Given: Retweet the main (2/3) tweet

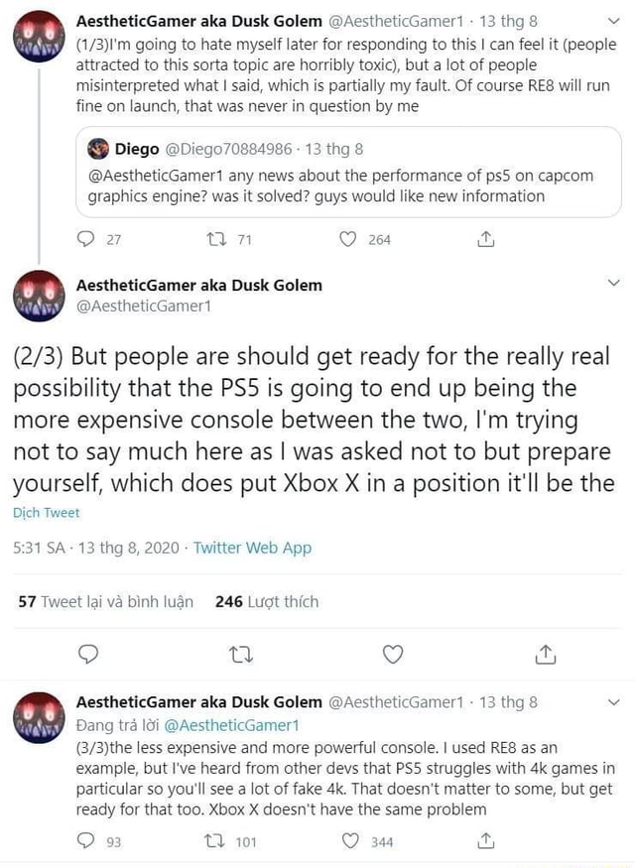Looking at the screenshot, I should (x=241, y=654).
